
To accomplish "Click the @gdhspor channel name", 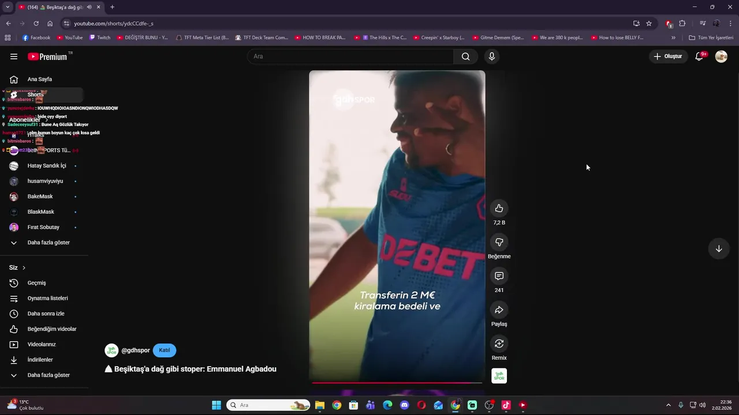I will tap(136, 350).
